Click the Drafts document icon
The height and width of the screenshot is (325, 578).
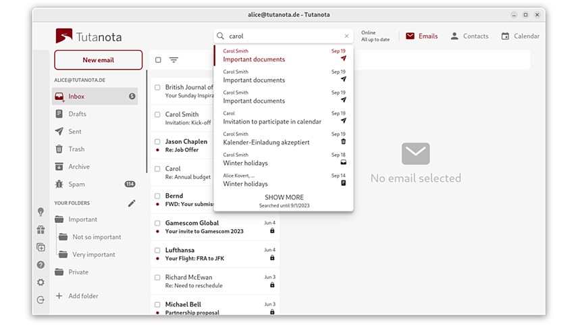(x=59, y=114)
